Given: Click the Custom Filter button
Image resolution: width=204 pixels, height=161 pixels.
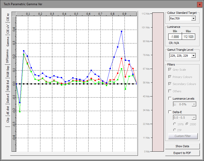Looking at the screenshot, I should (183, 136).
